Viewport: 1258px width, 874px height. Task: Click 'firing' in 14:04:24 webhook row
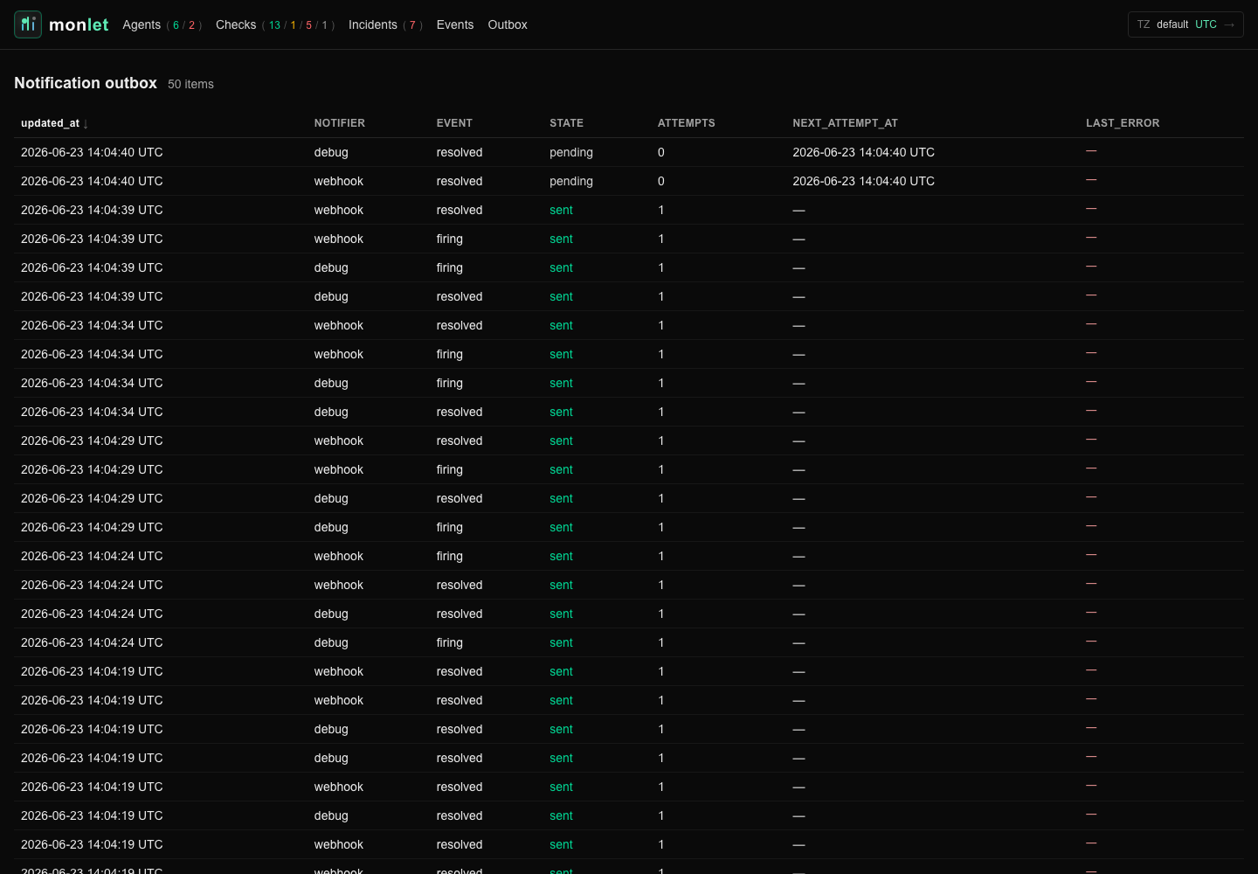[450, 556]
